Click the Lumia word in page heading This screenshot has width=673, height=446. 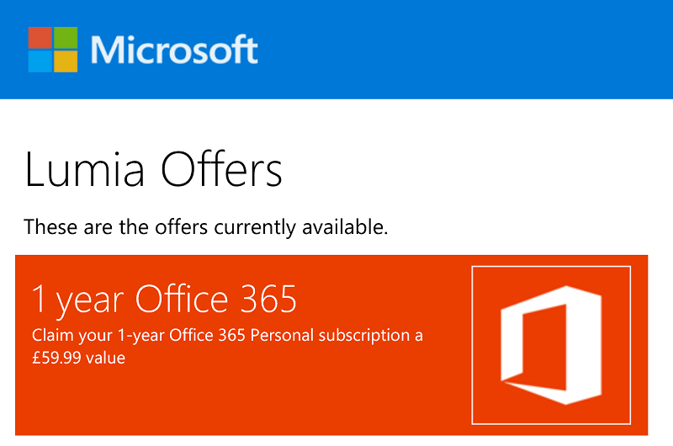pos(85,168)
